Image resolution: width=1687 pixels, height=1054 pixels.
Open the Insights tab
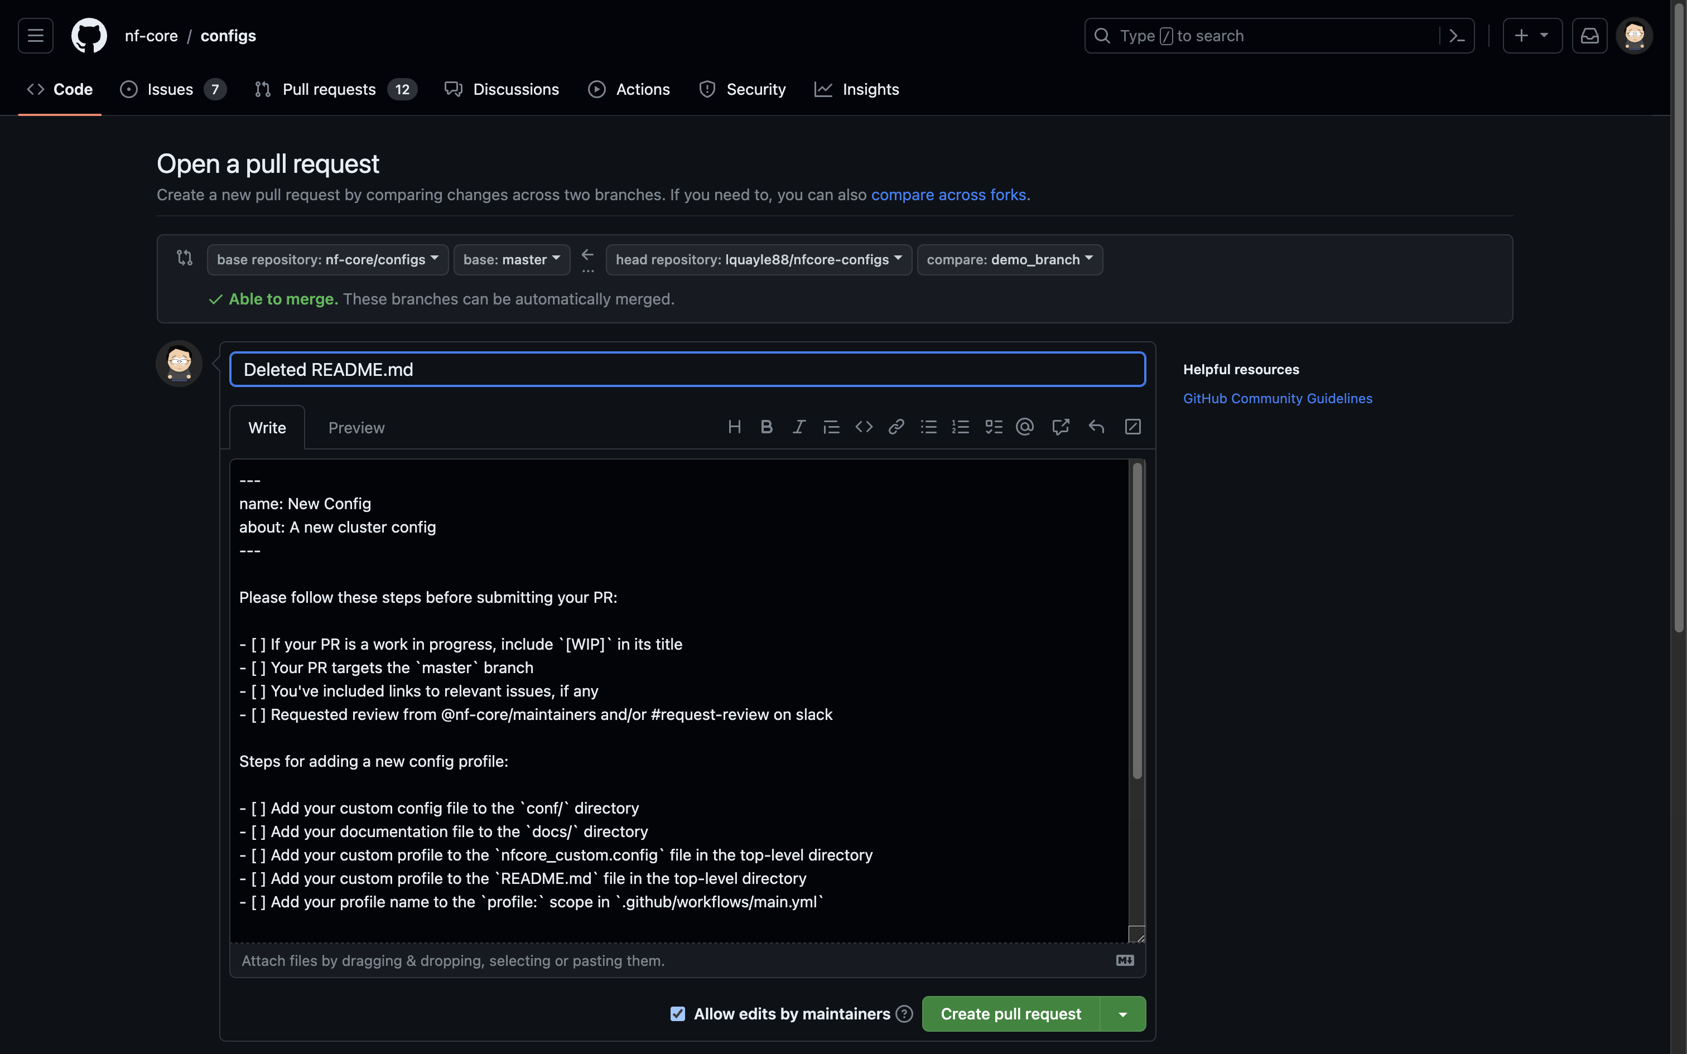(x=857, y=89)
